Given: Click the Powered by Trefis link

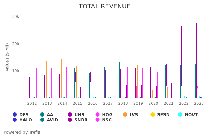Looking at the screenshot, I should tap(22, 132).
